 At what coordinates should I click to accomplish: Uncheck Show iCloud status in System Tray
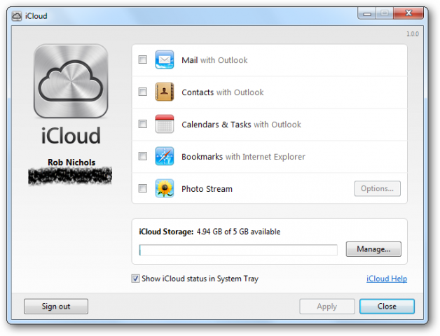tap(135, 279)
